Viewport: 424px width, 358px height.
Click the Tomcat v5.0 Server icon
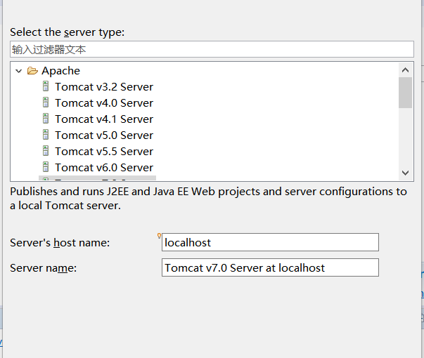pos(46,135)
